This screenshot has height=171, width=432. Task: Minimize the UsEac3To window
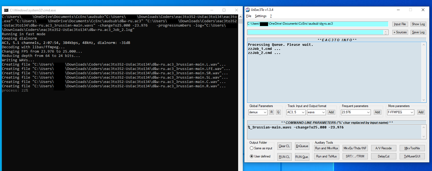(398, 10)
